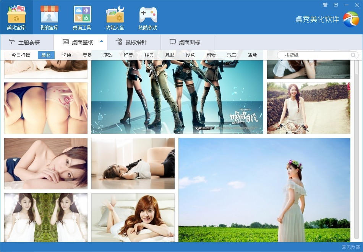This screenshot has width=363, height=252.
Task: Switch to the 鼠标指针 tab
Action: coord(134,42)
